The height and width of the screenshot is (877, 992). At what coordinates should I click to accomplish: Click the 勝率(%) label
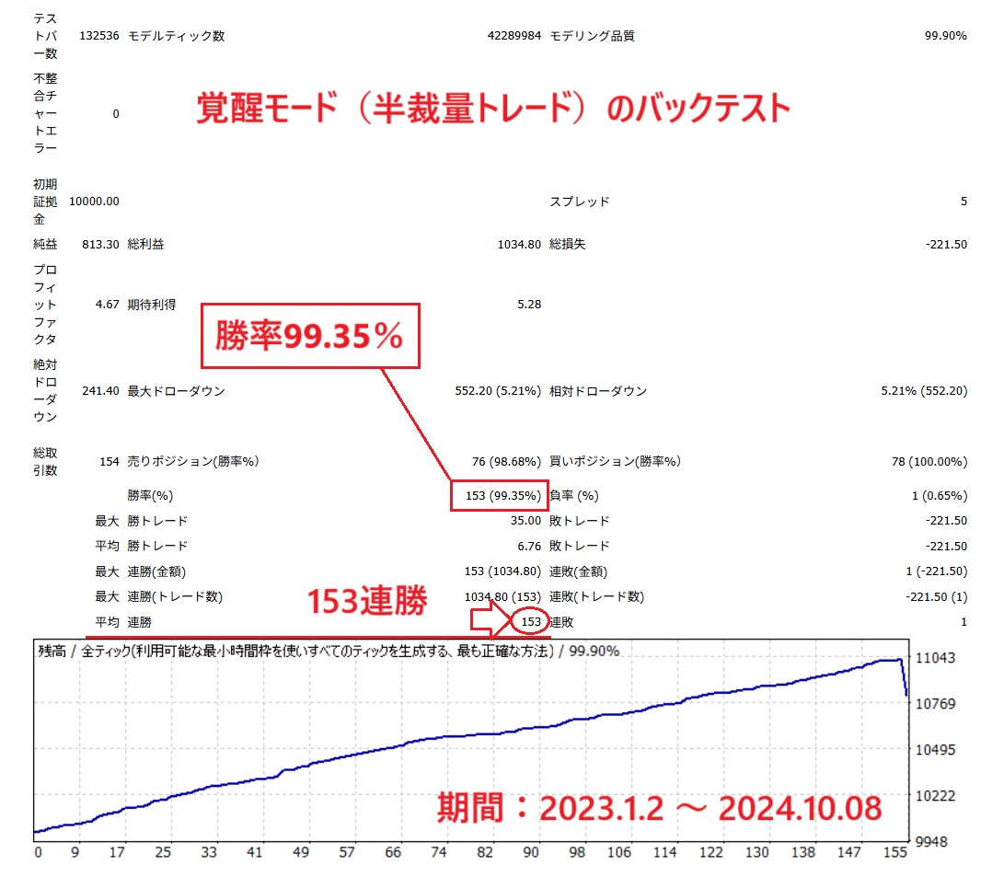coord(150,495)
